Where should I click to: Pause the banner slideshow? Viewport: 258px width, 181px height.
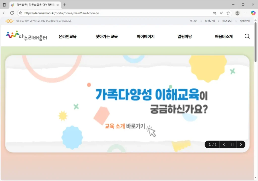[232, 144]
